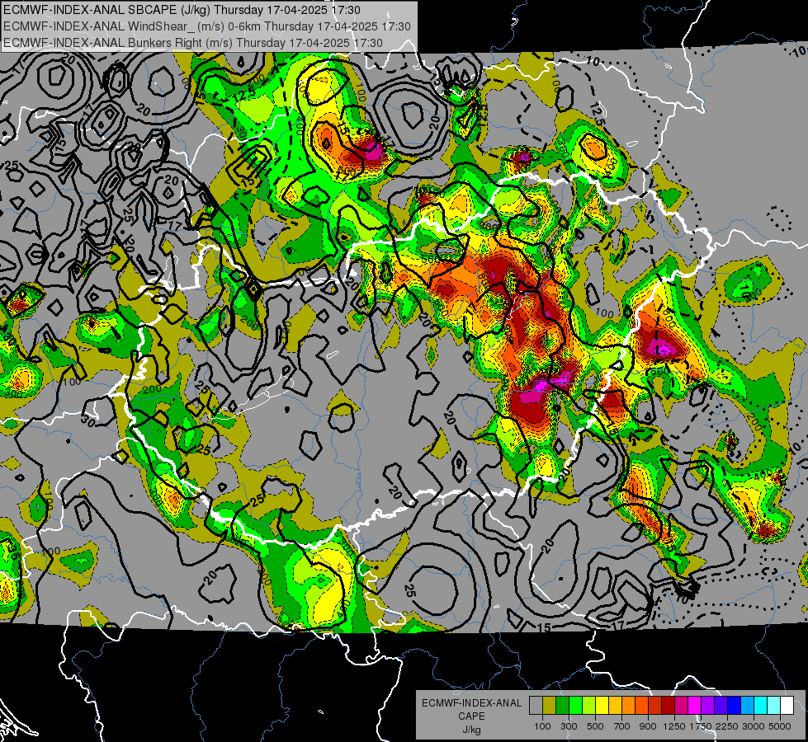Select the sky blue legend swatch
The height and width of the screenshot is (742, 808).
[747, 705]
